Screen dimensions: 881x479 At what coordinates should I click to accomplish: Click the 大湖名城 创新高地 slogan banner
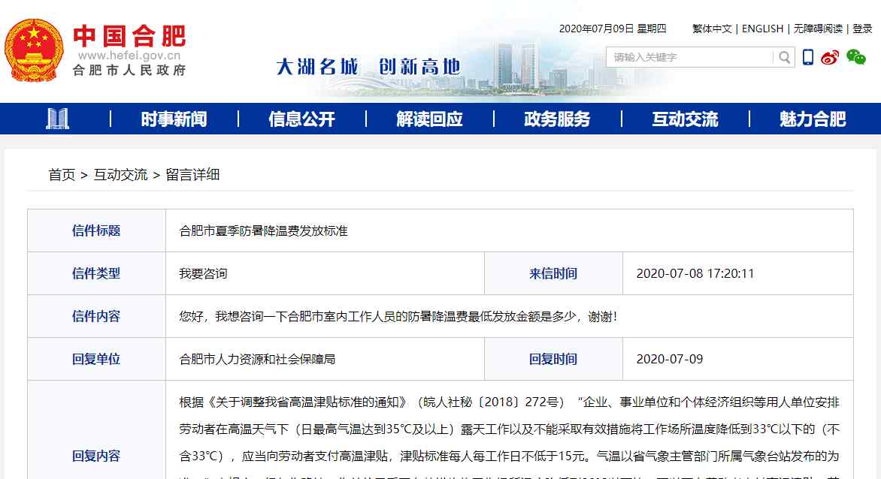[x=368, y=67]
